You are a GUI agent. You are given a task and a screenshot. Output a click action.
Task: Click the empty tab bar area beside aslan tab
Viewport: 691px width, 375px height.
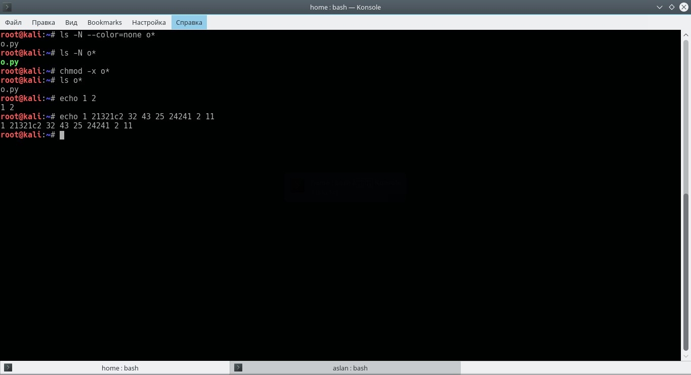[576, 368]
